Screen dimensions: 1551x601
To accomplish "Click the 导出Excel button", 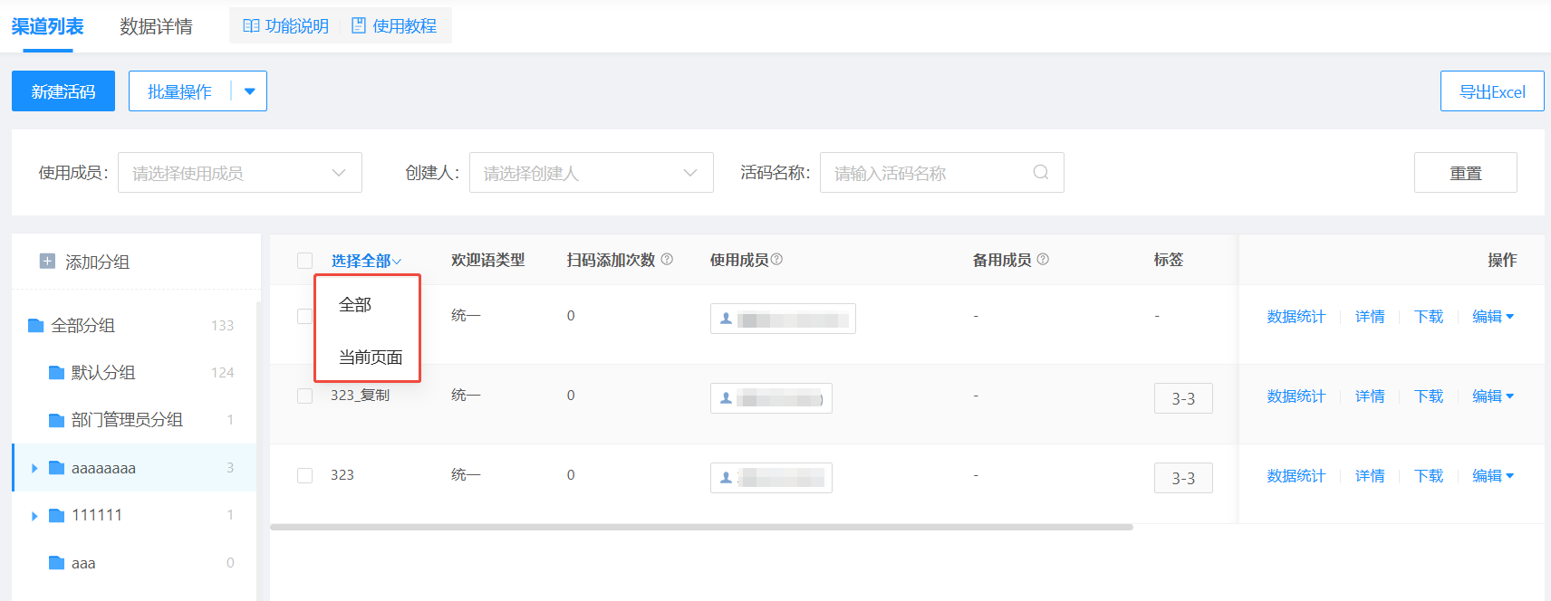I will click(1492, 91).
